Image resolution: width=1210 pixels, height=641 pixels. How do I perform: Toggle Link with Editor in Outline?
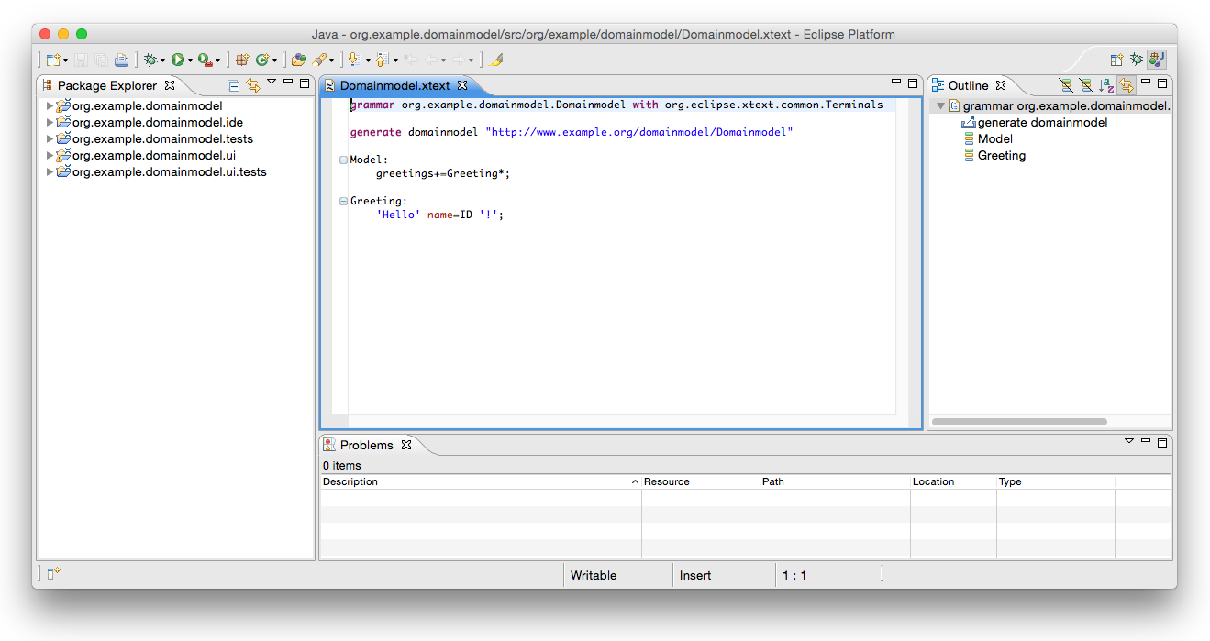click(1126, 85)
